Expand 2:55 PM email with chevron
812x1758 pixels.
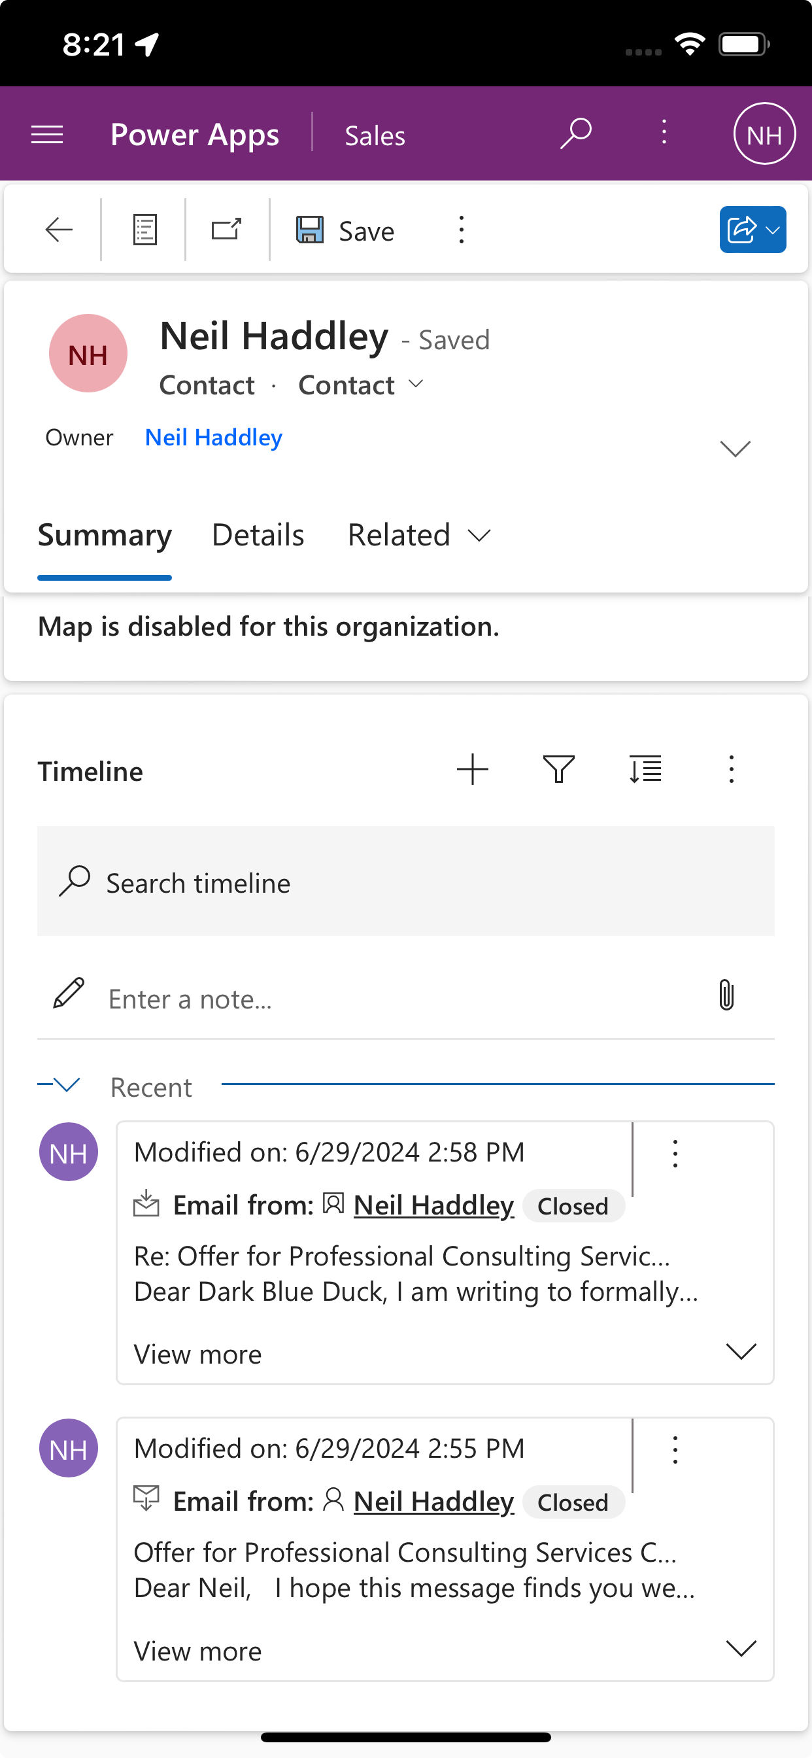(741, 1649)
